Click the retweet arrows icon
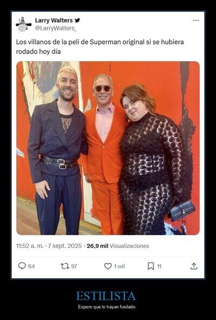This screenshot has height=320, width=216. click(65, 266)
